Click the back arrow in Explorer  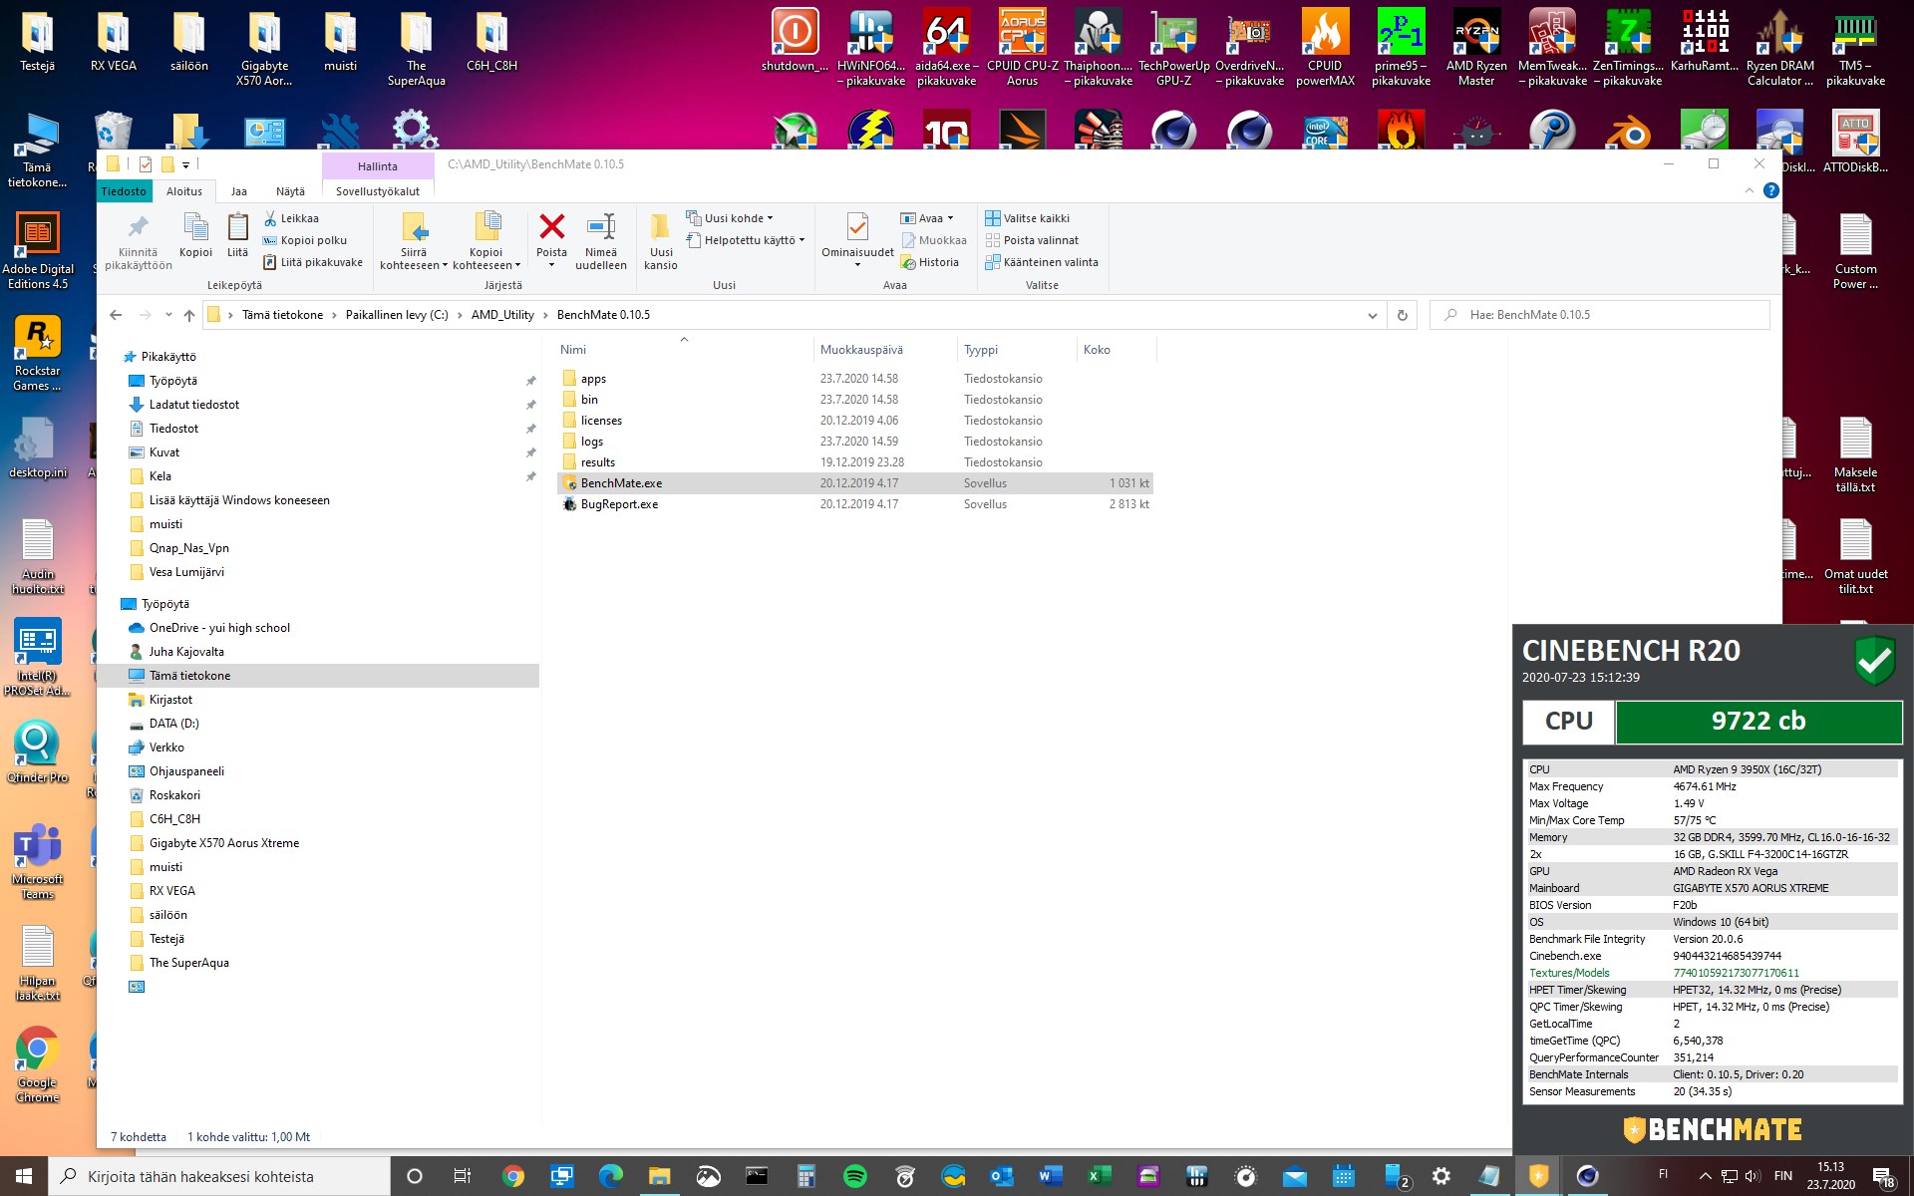tap(116, 315)
